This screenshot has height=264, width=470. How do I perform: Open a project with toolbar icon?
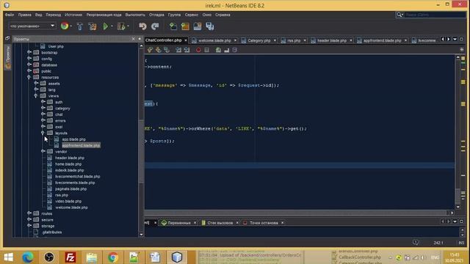(198, 26)
